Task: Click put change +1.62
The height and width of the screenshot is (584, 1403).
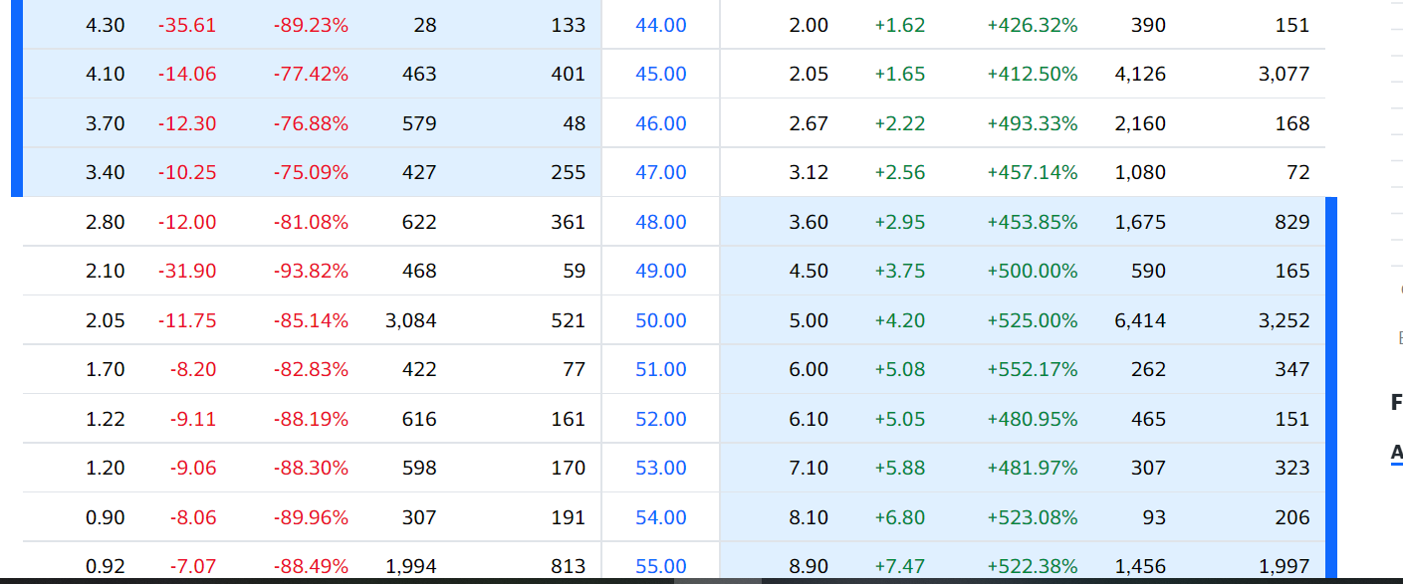Action: click(x=900, y=25)
